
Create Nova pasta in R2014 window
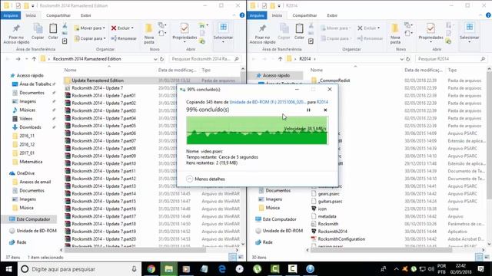pos(395,34)
